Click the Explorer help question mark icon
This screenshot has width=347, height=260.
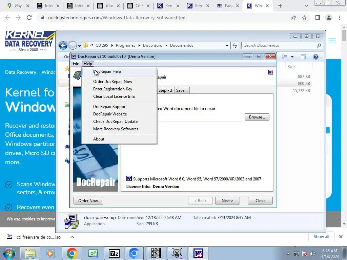(316, 57)
